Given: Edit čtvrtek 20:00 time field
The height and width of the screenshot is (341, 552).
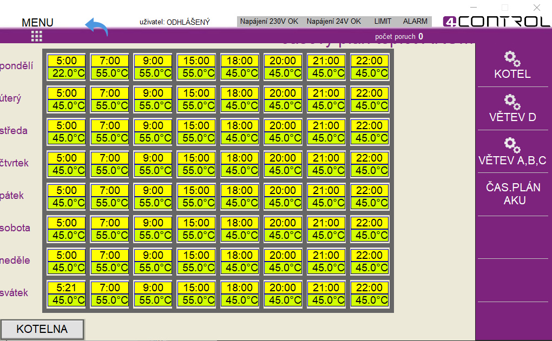Looking at the screenshot, I should pyautogui.click(x=282, y=158).
